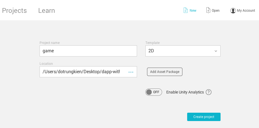259x128 pixels.
Task: Expand the Template dropdown chevron arrow
Action: [x=216, y=51]
